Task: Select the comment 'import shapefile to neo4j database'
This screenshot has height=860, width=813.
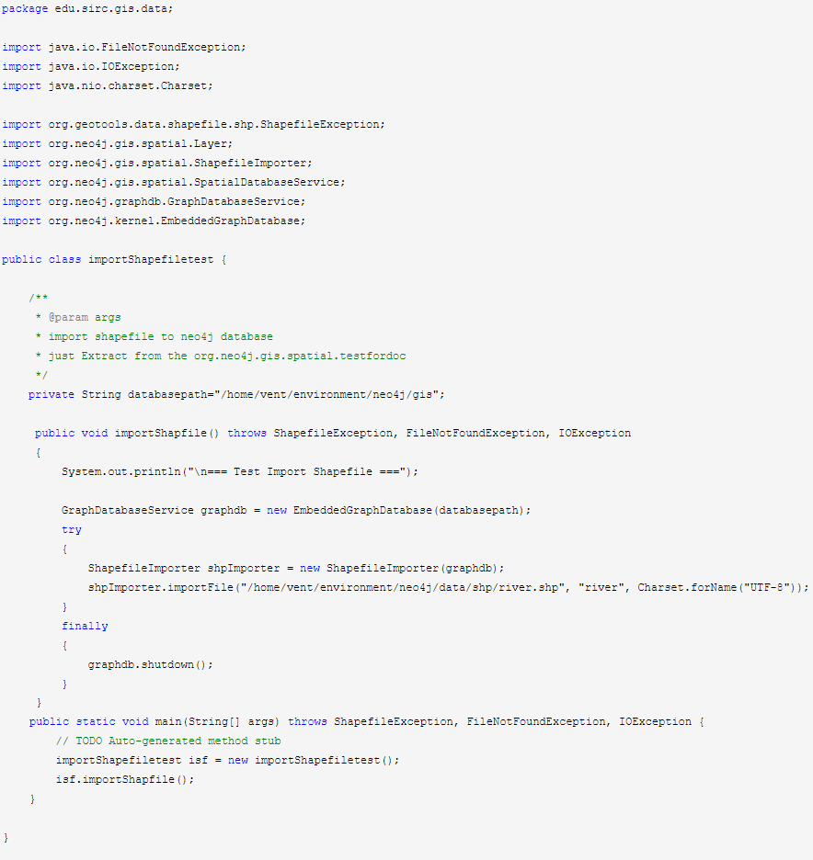Action: [155, 336]
